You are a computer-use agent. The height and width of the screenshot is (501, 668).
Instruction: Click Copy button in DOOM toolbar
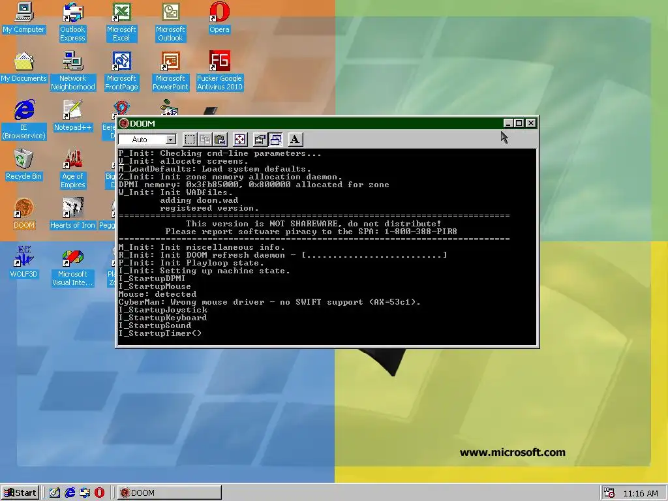coord(205,140)
